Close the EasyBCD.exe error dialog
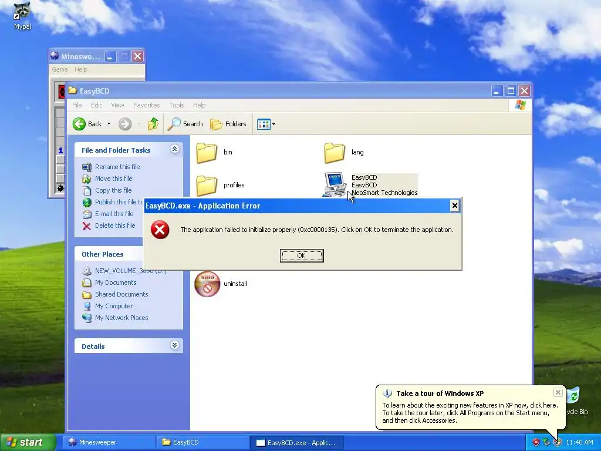The image size is (601, 451). (x=455, y=206)
